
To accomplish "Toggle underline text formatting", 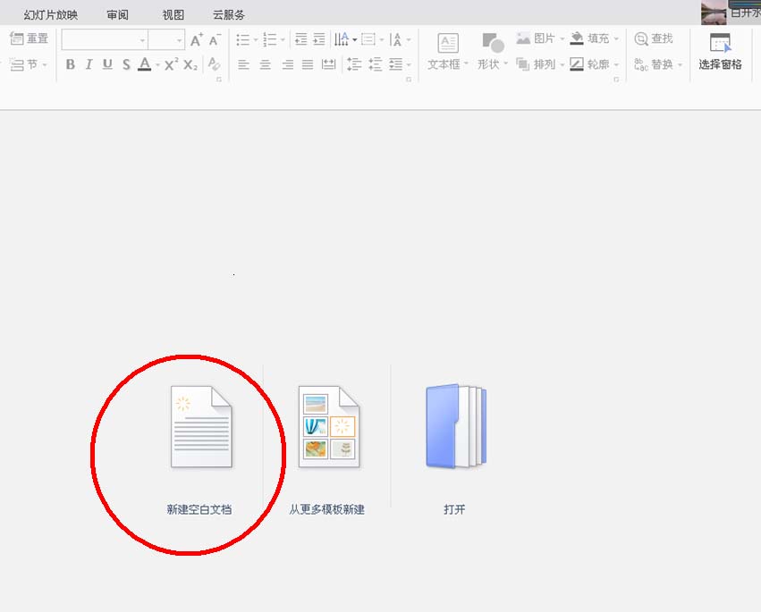I will point(107,64).
